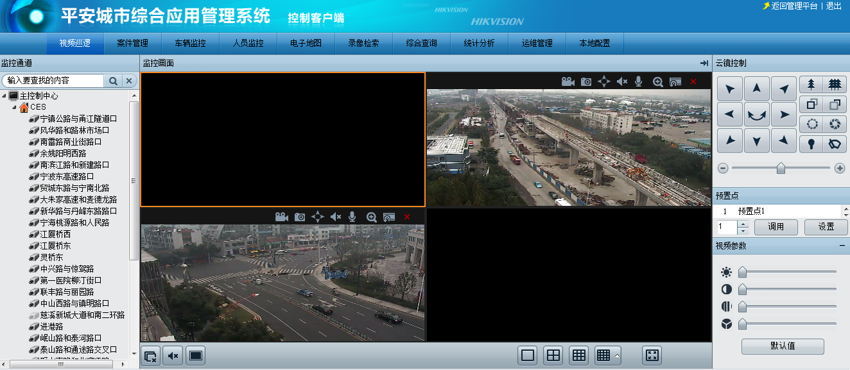Open 视频巡逻 tab
Image resolution: width=850 pixels, height=370 pixels.
(75, 44)
